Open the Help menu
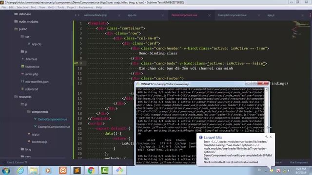The image size is (312, 175). pos(99,7)
